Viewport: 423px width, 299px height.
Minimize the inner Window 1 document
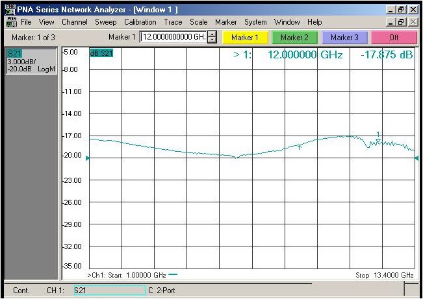click(391, 22)
